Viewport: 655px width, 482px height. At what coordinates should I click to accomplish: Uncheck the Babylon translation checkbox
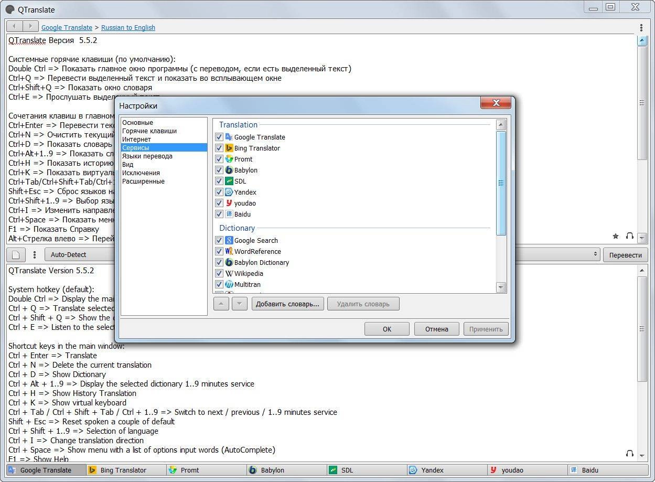pos(219,170)
